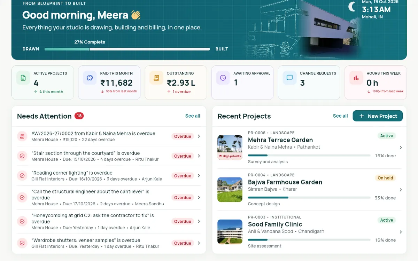This screenshot has width=418, height=261.
Task: Click the task icon for Honeycombing at grid C2
Action: (22, 221)
